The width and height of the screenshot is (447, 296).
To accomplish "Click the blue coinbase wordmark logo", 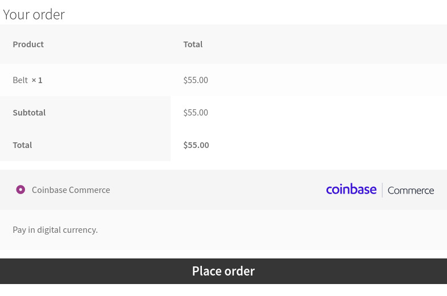I will click(351, 190).
